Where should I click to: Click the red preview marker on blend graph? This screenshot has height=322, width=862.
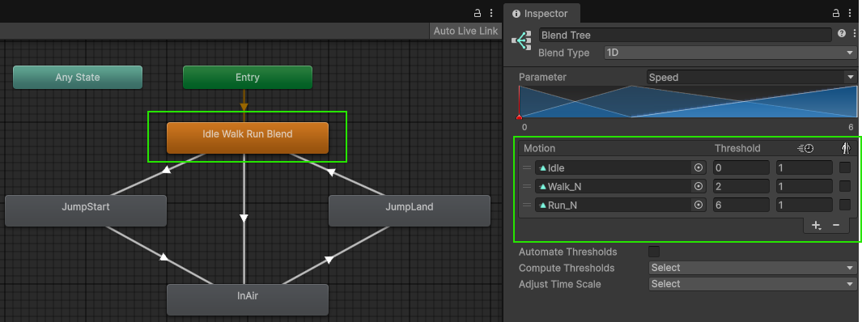click(x=519, y=117)
